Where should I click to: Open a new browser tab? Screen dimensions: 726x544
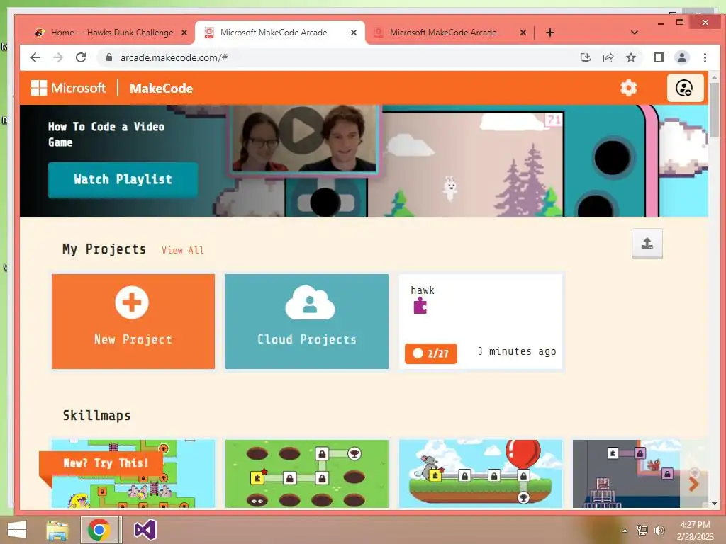(550, 33)
